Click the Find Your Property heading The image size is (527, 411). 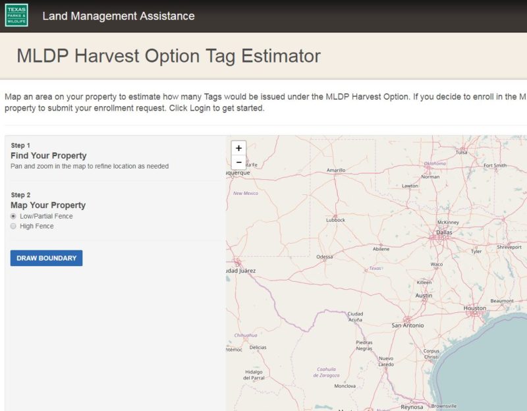coord(49,156)
